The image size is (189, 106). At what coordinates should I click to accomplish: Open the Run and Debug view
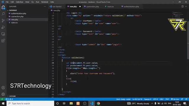3,27
